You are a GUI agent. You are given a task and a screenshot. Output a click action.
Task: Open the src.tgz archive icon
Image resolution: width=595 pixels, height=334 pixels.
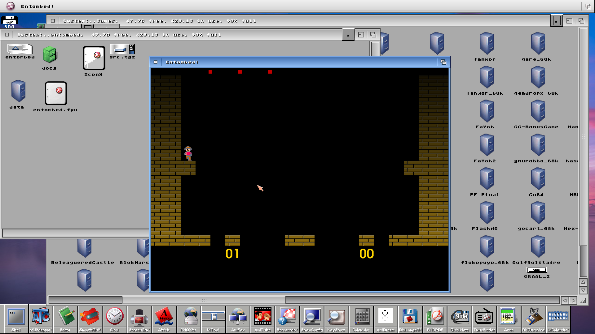pos(122,49)
